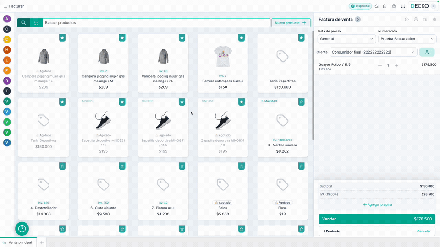Toggle favorite star on Balon card
The width and height of the screenshot is (440, 247).
[x=242, y=166]
